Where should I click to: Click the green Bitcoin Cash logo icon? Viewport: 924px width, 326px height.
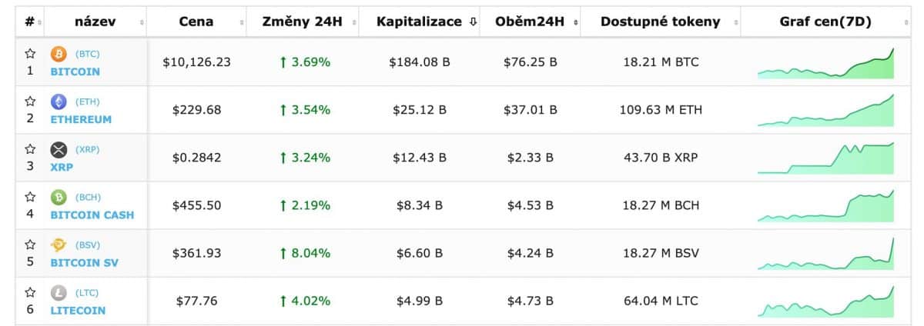pyautogui.click(x=59, y=198)
